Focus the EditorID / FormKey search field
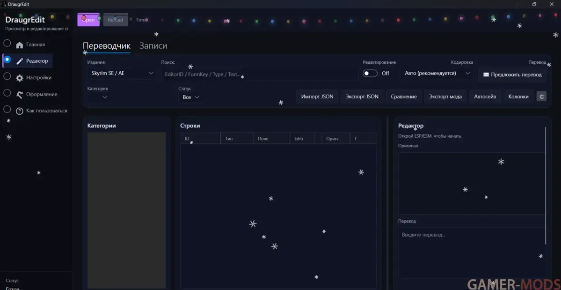The image size is (561, 290). point(260,74)
